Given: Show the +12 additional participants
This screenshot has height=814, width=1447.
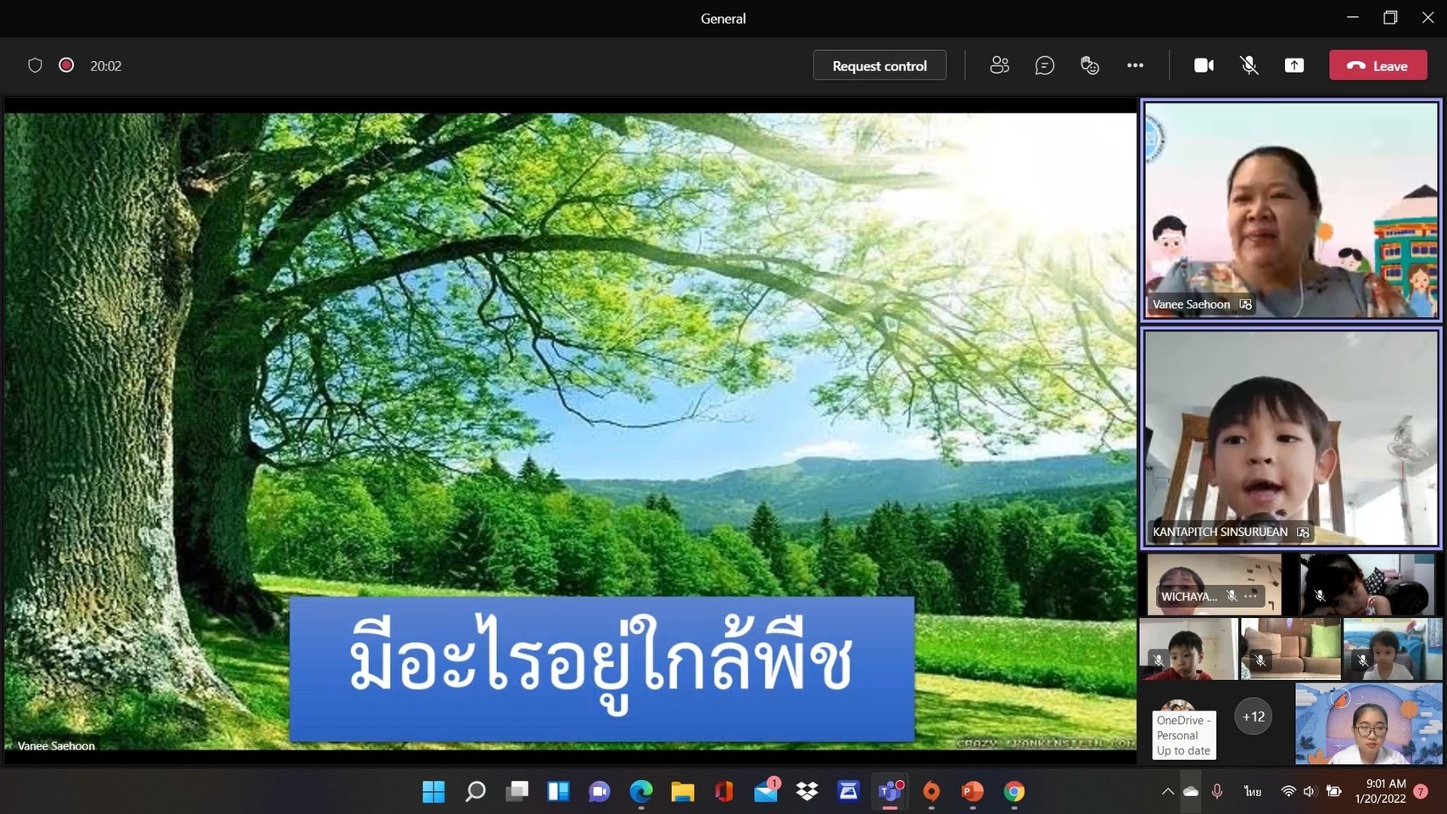Looking at the screenshot, I should click(x=1253, y=716).
